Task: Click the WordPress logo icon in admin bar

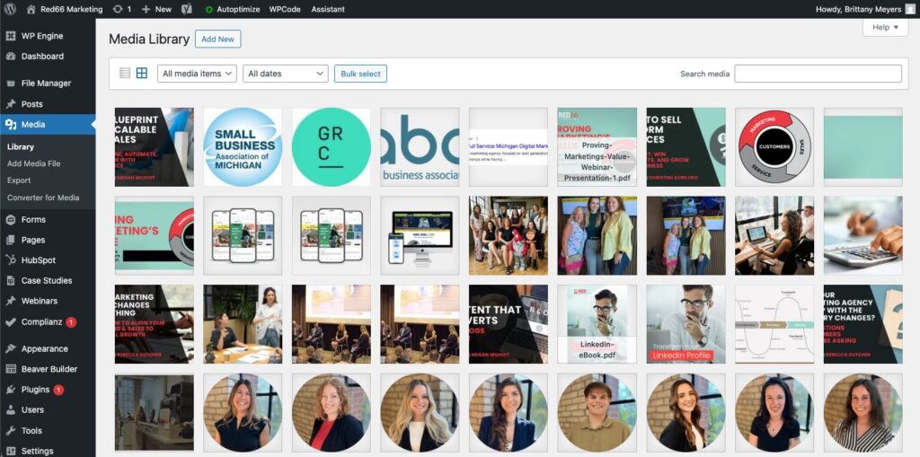Action: tap(11, 9)
